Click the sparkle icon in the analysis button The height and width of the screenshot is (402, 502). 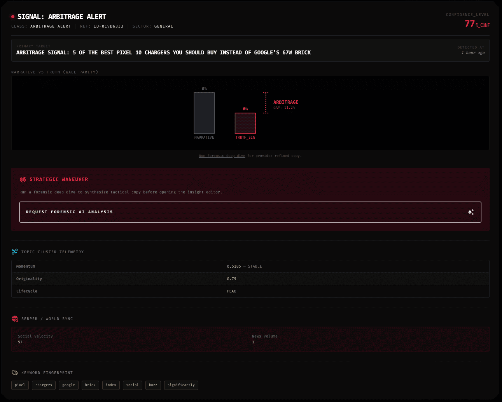(471, 212)
